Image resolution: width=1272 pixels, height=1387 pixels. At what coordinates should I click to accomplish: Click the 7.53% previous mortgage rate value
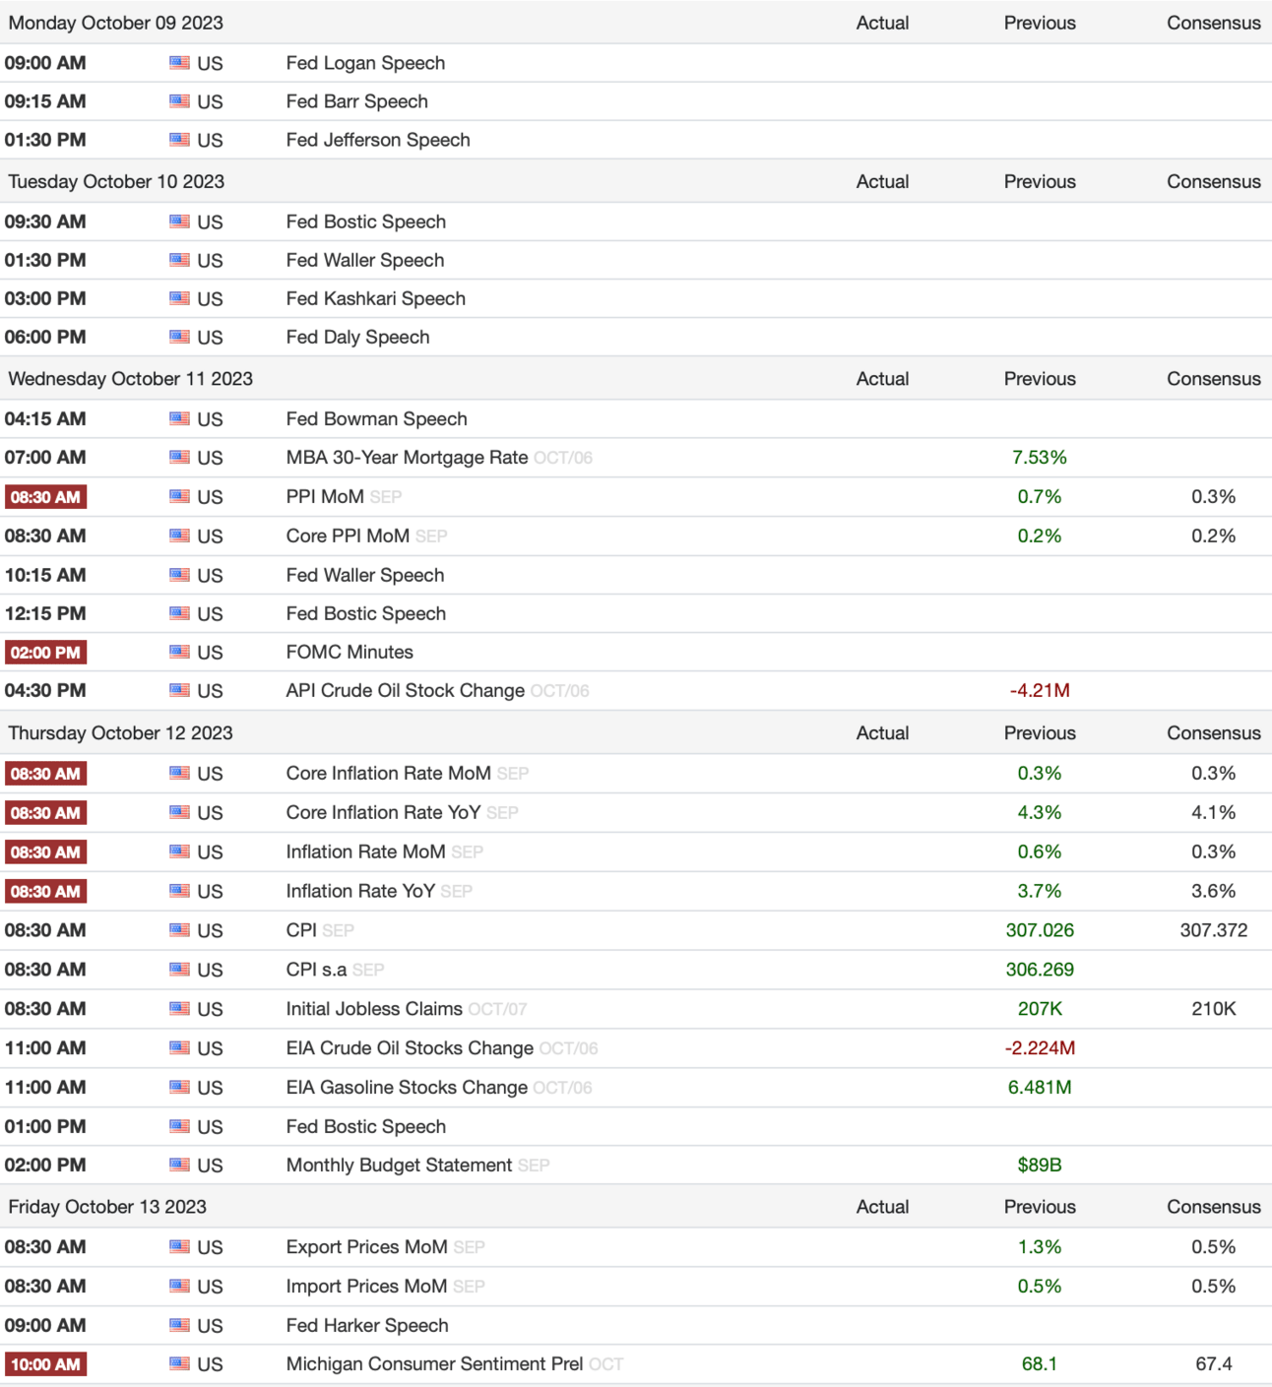1040,458
